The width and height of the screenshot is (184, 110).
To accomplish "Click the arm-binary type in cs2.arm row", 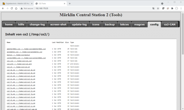I will pyautogui.click(x=75, y=64).
